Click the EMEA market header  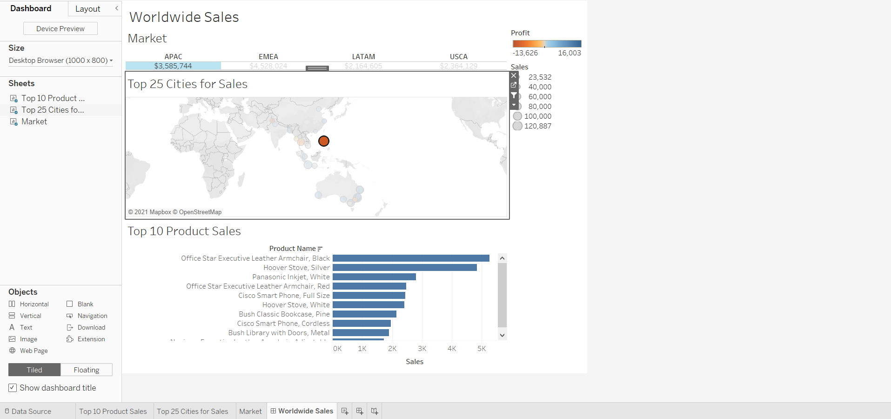click(268, 57)
